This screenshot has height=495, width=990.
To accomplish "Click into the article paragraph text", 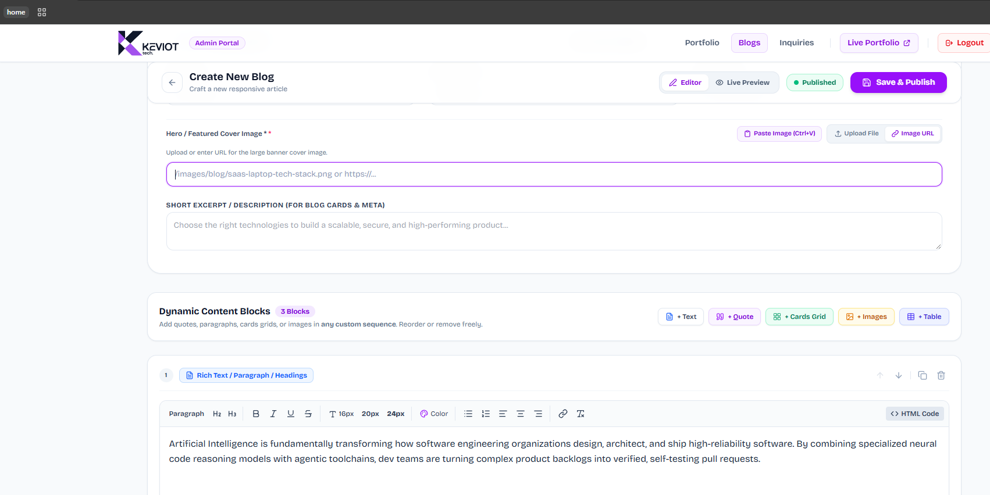I will 553,451.
